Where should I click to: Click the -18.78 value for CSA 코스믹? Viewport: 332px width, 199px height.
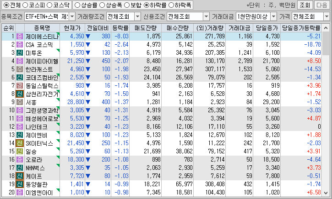(312, 45)
